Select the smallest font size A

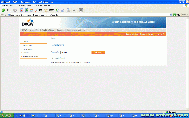159,34
